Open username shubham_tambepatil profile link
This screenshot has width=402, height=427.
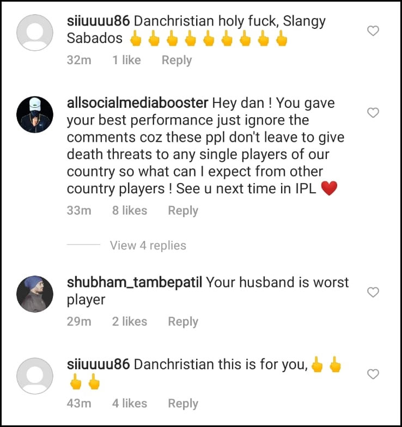(135, 282)
